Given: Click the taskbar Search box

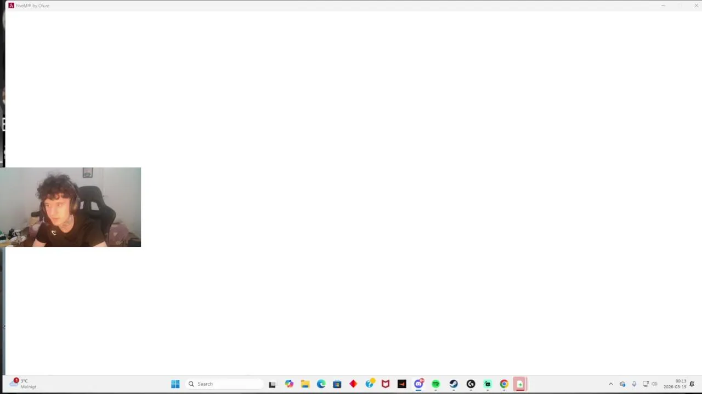Looking at the screenshot, I should pyautogui.click(x=224, y=384).
